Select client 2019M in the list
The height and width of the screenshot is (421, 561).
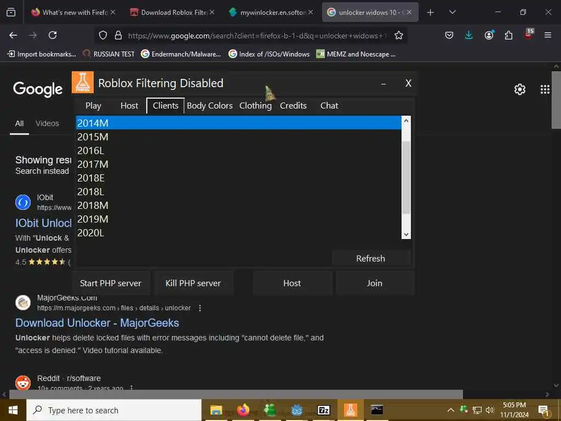[x=239, y=219]
